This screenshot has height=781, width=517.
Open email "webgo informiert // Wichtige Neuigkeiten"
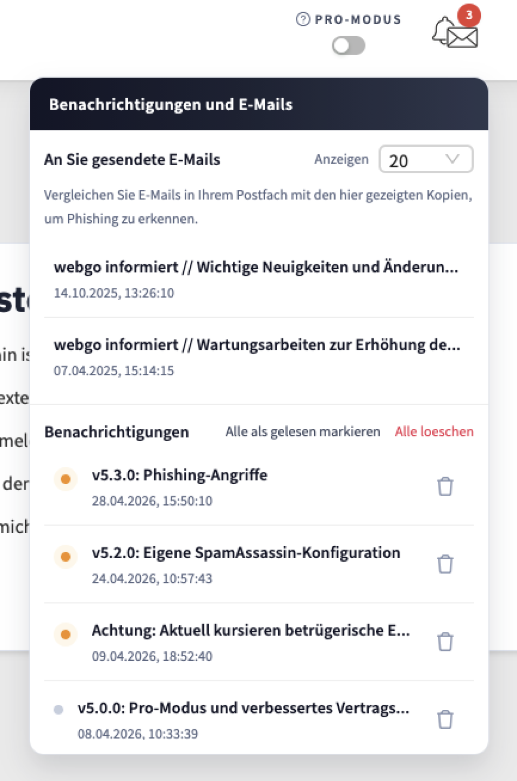point(256,267)
